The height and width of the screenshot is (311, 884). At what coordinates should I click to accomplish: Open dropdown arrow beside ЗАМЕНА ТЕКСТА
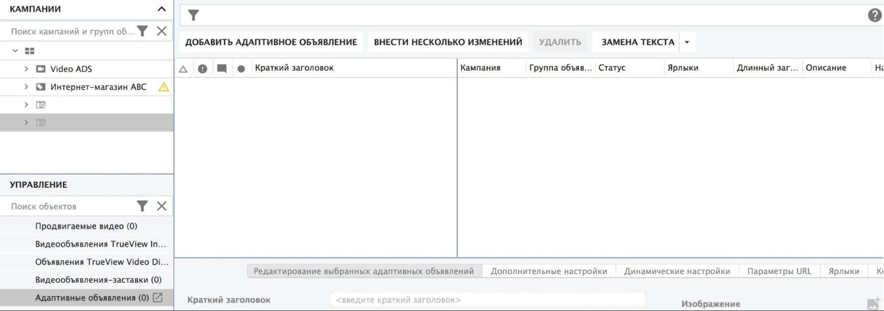[x=687, y=42]
